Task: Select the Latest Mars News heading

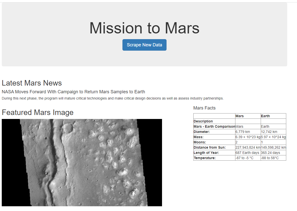Action: pos(32,83)
